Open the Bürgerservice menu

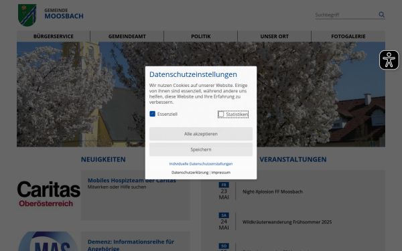tap(54, 36)
